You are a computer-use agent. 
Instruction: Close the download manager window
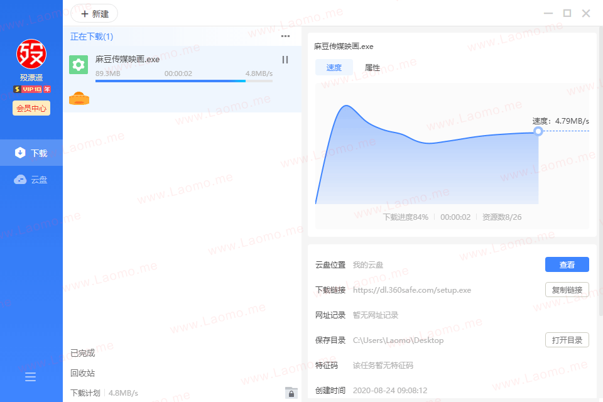(586, 13)
